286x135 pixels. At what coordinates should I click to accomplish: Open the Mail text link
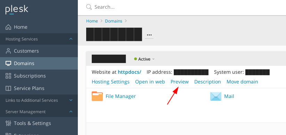coord(229,96)
